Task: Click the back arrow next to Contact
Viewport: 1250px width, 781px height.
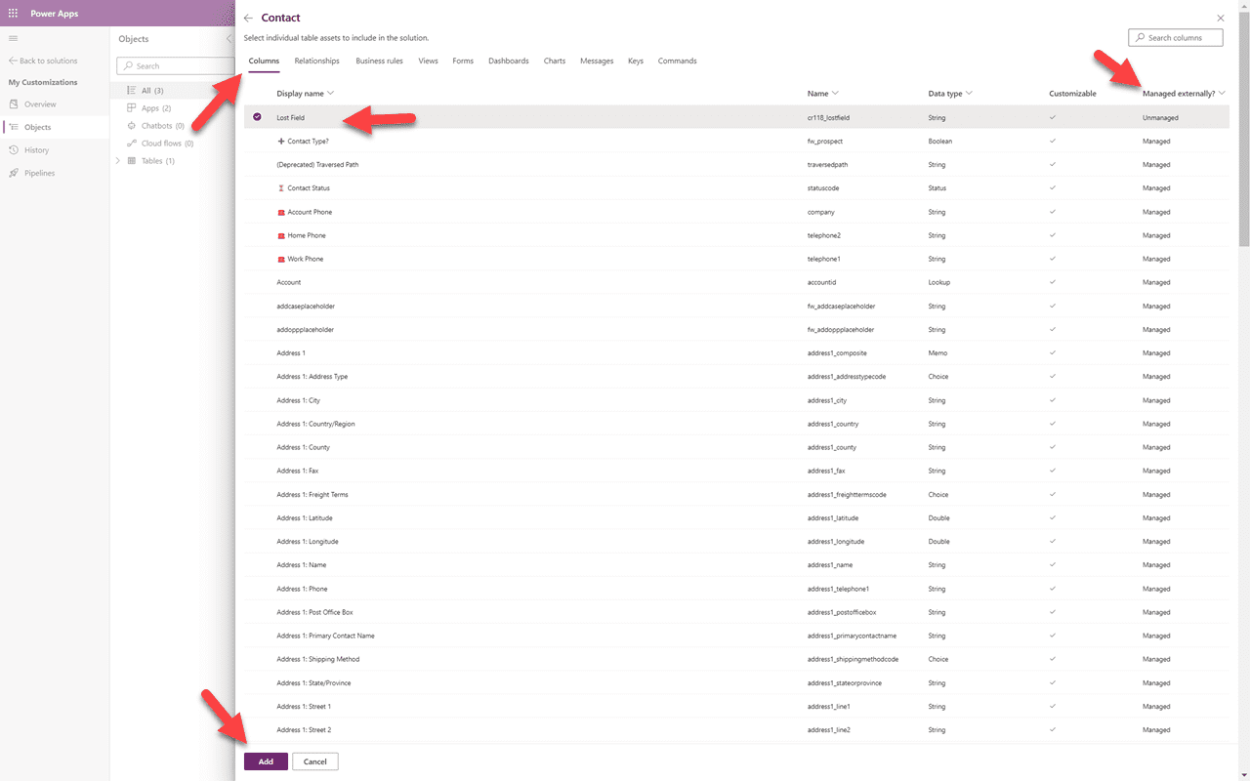Action: (250, 18)
